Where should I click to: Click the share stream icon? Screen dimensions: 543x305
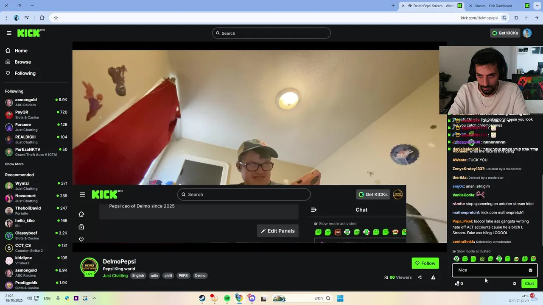[x=420, y=277]
